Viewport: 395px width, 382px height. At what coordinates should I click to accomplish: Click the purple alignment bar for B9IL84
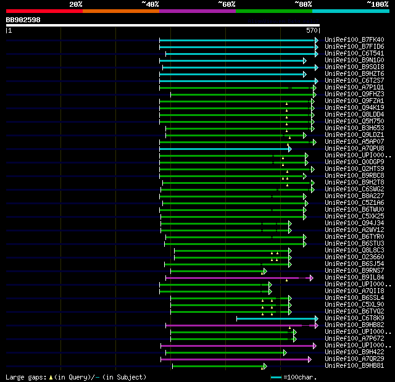click(x=238, y=278)
